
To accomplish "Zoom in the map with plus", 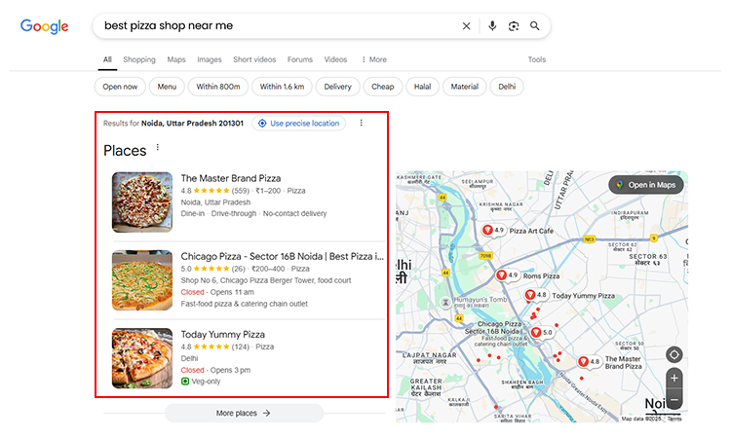I will 674,379.
